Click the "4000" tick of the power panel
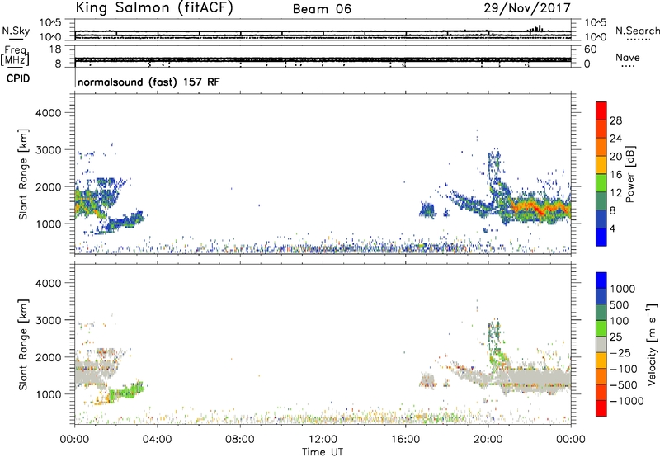 tap(49, 113)
